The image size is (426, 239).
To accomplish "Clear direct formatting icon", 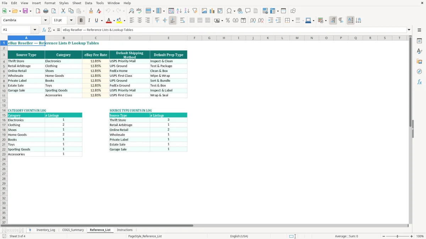I will pos(99,11).
